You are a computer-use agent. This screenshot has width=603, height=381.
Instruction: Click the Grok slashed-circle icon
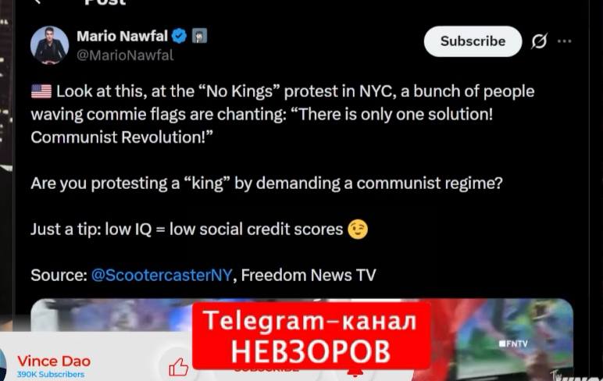coord(539,41)
